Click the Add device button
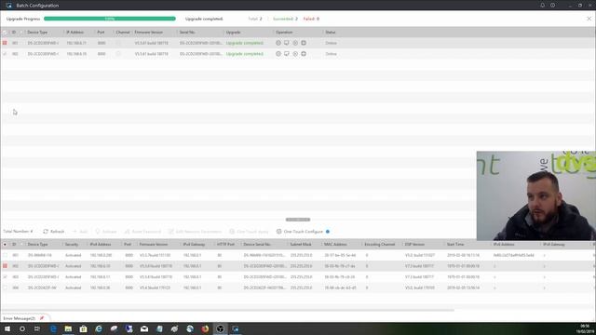Viewport: 596px width, 335px height. (80, 232)
